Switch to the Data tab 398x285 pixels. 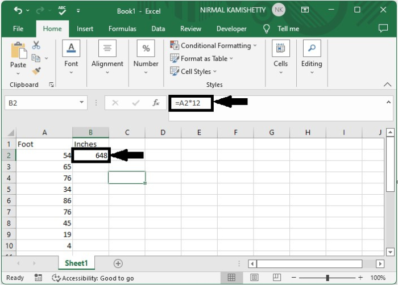tap(158, 28)
